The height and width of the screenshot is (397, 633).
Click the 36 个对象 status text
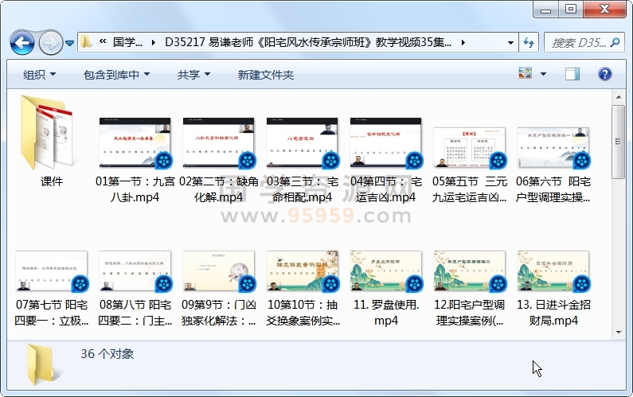tap(107, 354)
